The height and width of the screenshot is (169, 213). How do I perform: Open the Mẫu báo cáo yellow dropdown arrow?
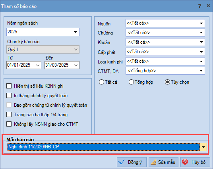[203, 147]
